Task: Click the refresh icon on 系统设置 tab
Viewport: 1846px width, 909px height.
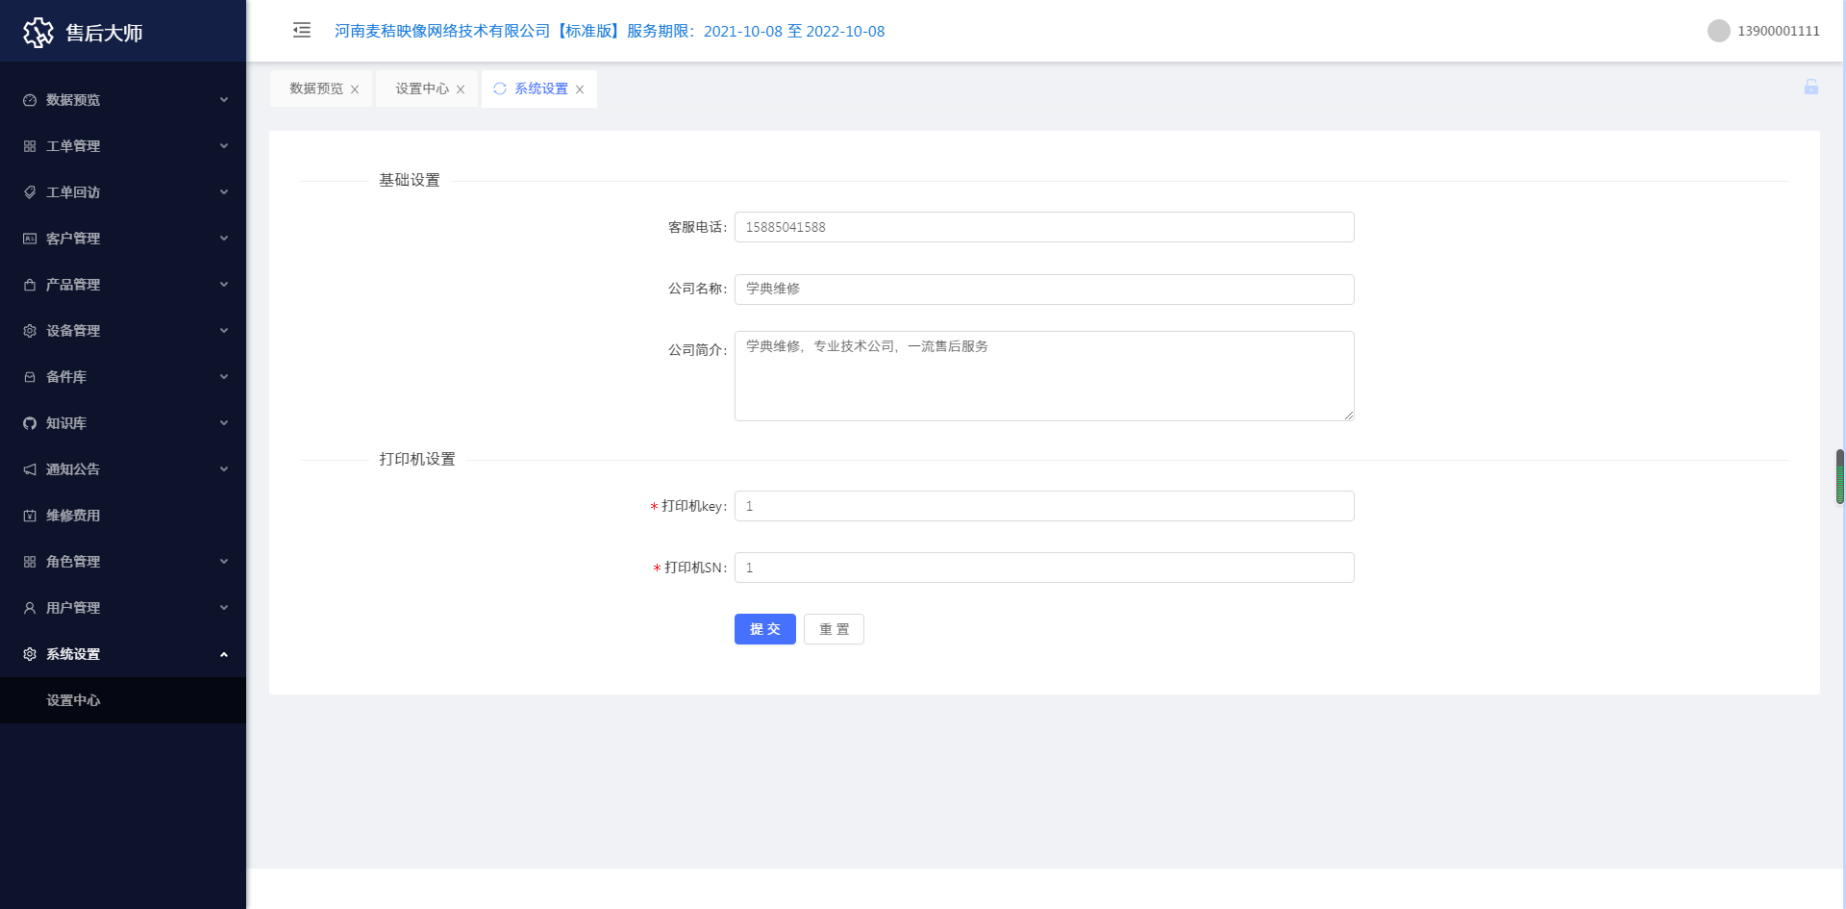Action: tap(500, 88)
